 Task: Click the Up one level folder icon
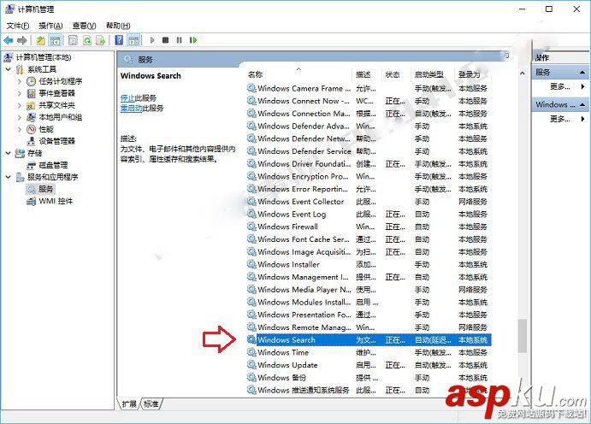(x=41, y=40)
